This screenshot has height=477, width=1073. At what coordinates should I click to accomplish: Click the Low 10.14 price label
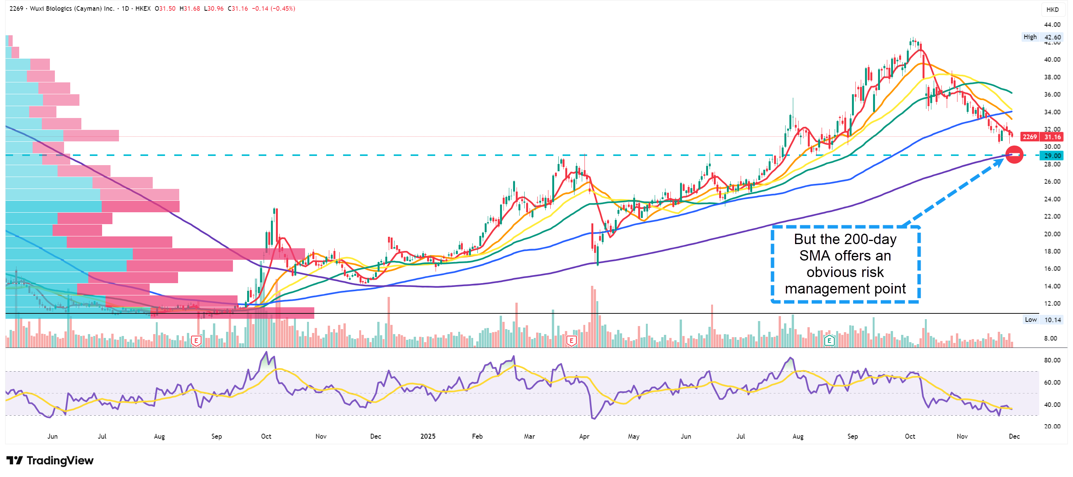pyautogui.click(x=1043, y=320)
